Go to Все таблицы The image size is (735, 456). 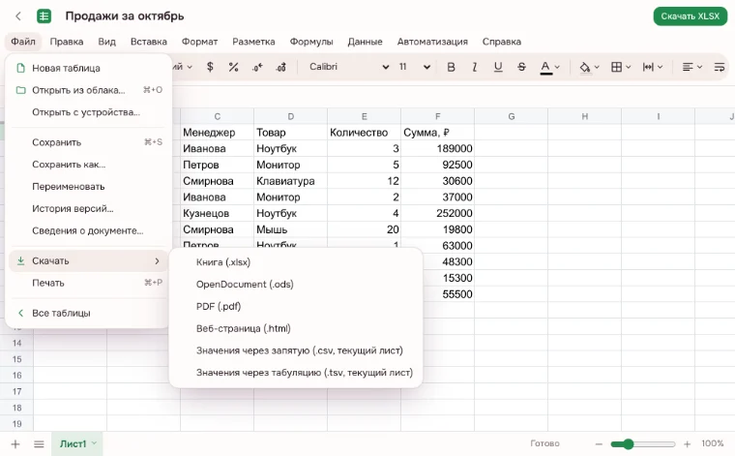click(x=88, y=313)
